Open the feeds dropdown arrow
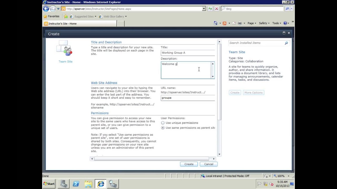This screenshot has width=337, height=189. (229, 23)
